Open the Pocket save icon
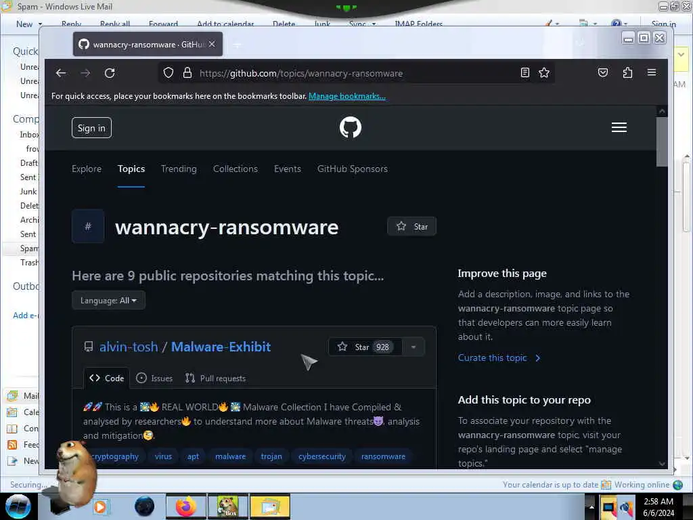The width and height of the screenshot is (693, 520). [603, 72]
